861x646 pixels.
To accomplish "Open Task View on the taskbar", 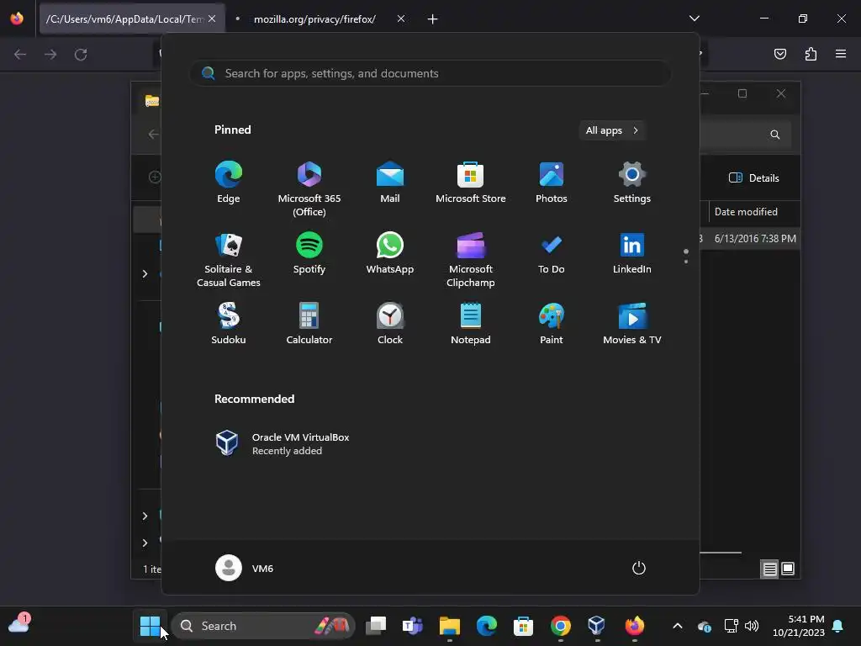I will (376, 626).
